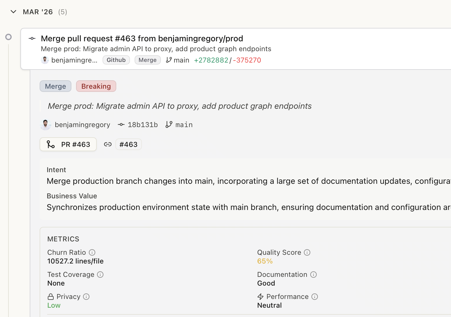
Task: Click the branch icon next to main
Action: tap(169, 60)
